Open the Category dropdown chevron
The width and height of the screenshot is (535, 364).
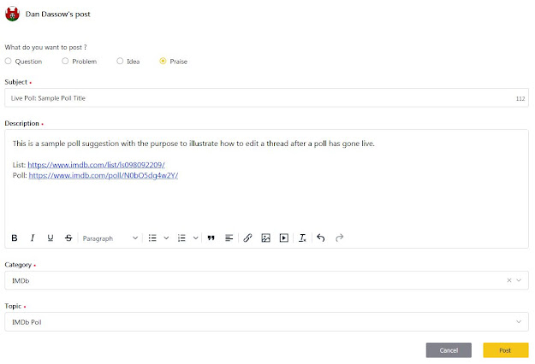519,280
